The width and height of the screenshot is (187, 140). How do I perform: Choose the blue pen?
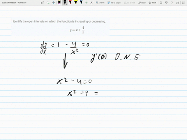(81, 2)
